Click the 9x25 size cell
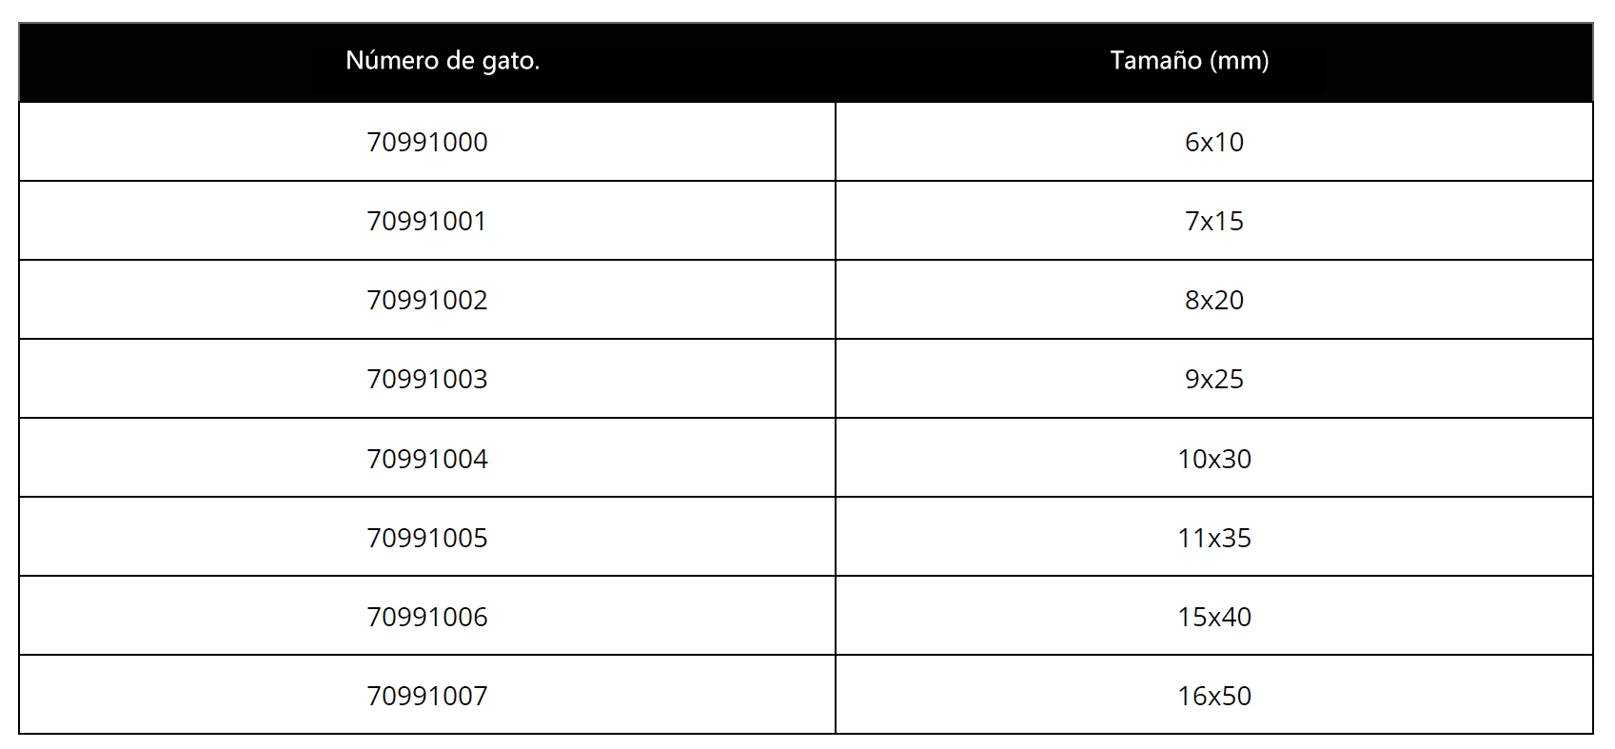 tap(1214, 379)
